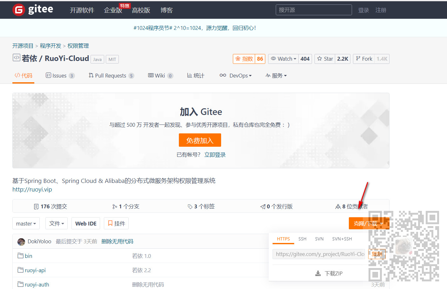Click the 立即登录 link
The height and width of the screenshot is (289, 447).
pos(215,155)
